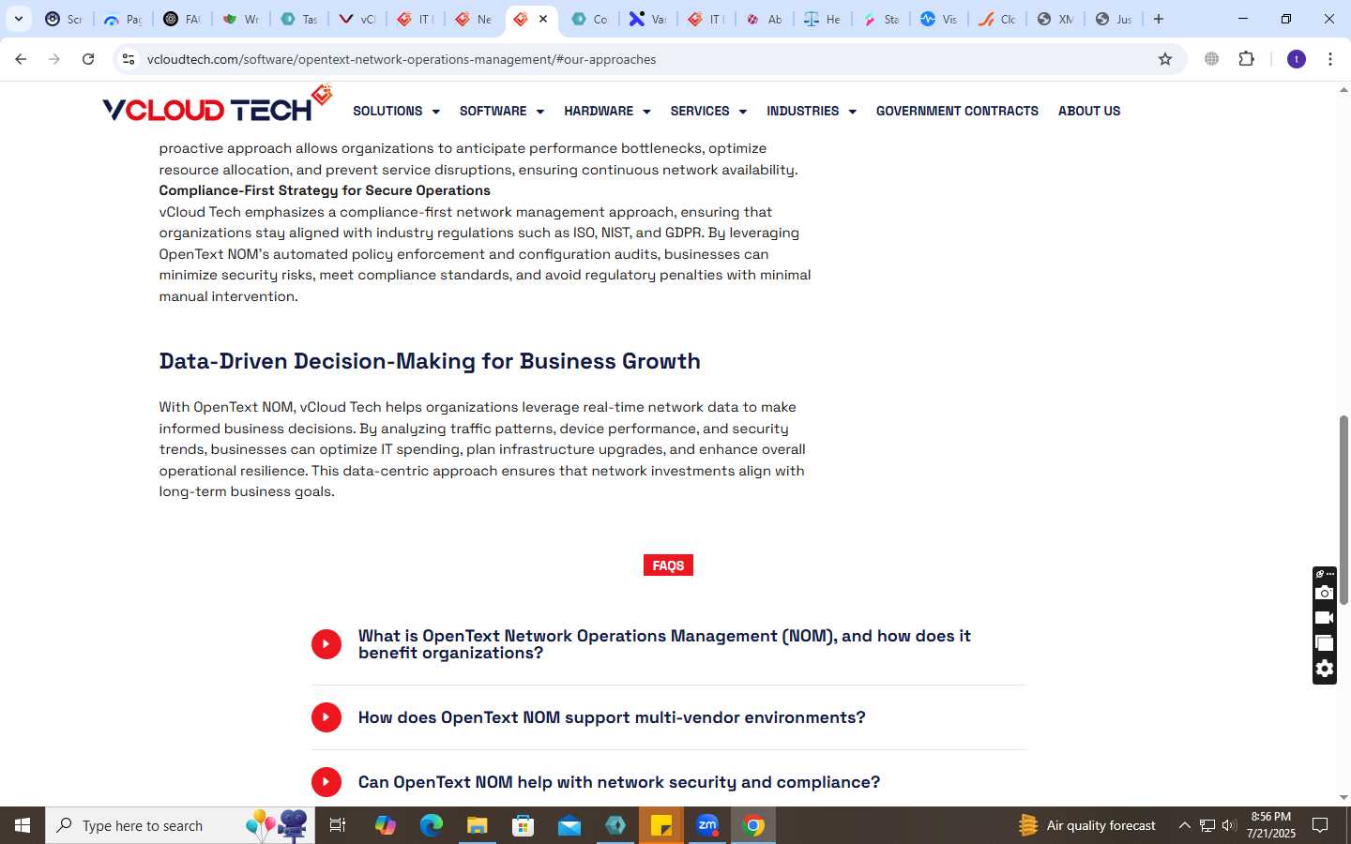1351x844 pixels.
Task: Switch to the 'Tas' browser tab
Action: (299, 19)
